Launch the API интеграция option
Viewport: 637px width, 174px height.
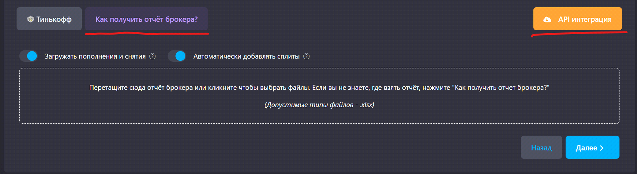pyautogui.click(x=578, y=19)
